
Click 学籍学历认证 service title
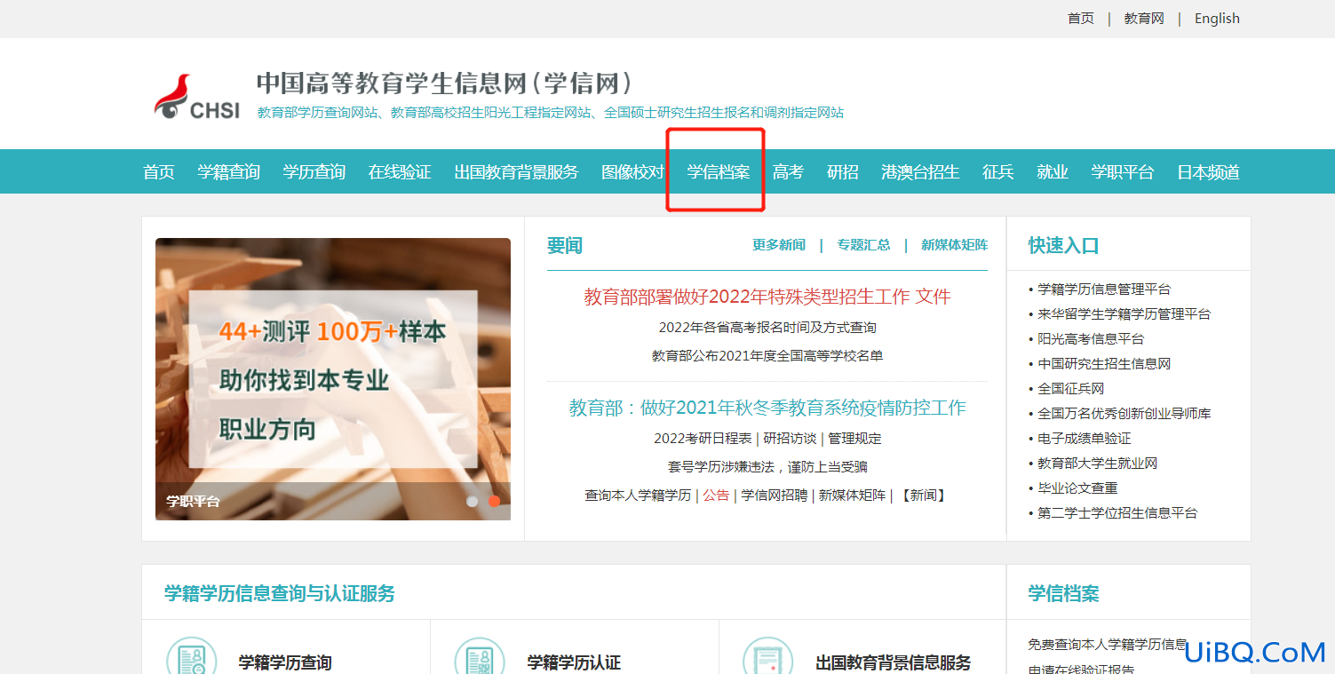pyautogui.click(x=574, y=662)
